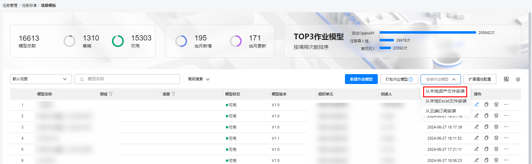The width and height of the screenshot is (532, 164).
Task: Copy the row dated 2024-06-27 17:21:11
Action: 486,149
